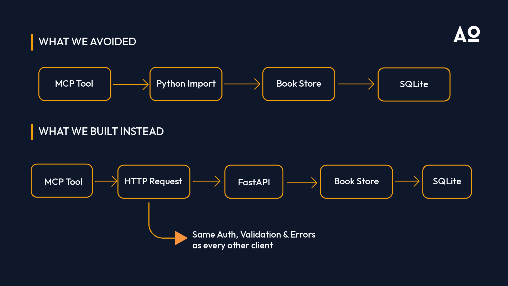
Task: Click the arrow between MCP Tool and Python Import
Action: (x=130, y=84)
